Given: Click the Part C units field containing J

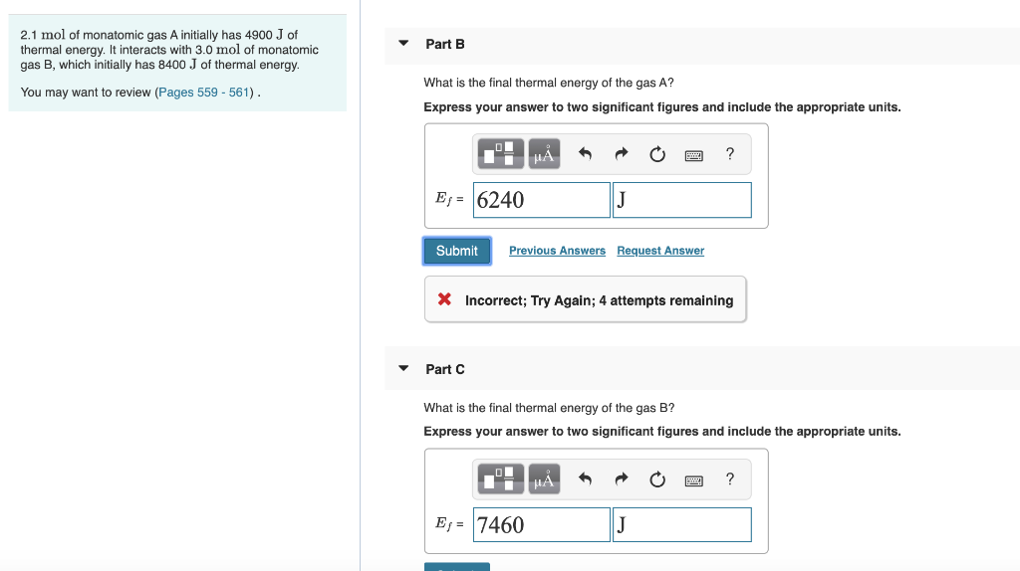Looking at the screenshot, I should [681, 525].
